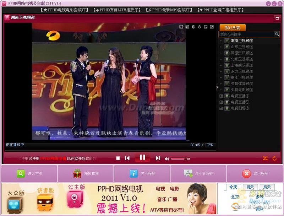Click the 公主版 pink mascot icon
Image resolution: width=284 pixels, height=216 pixels.
(75, 199)
